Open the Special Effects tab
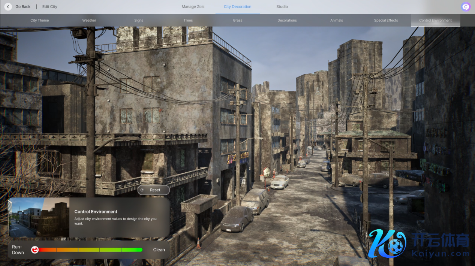 386,21
